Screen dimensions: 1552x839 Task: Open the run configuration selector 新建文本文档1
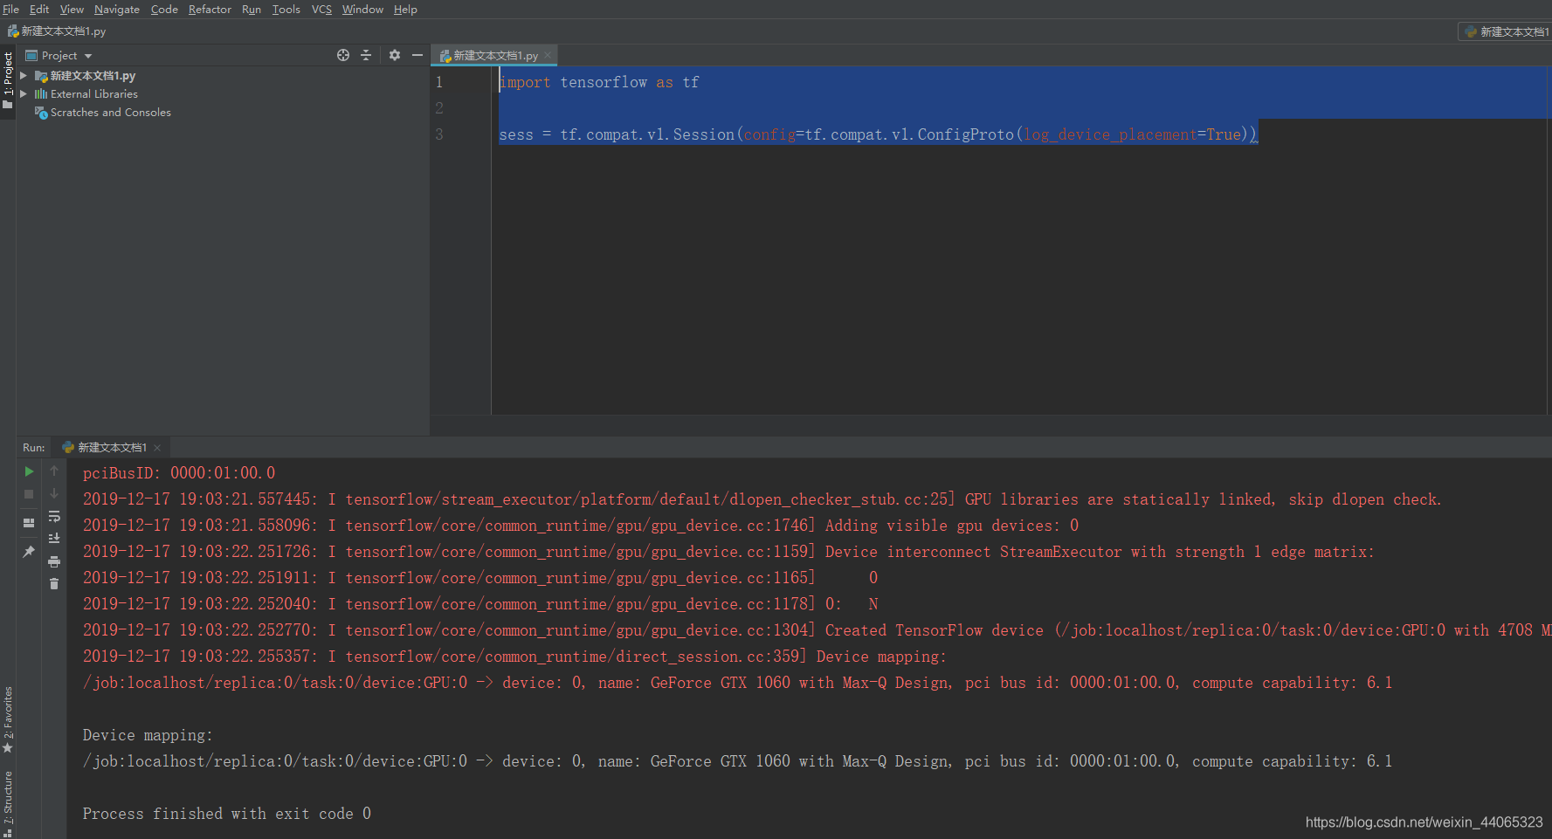point(1506,31)
